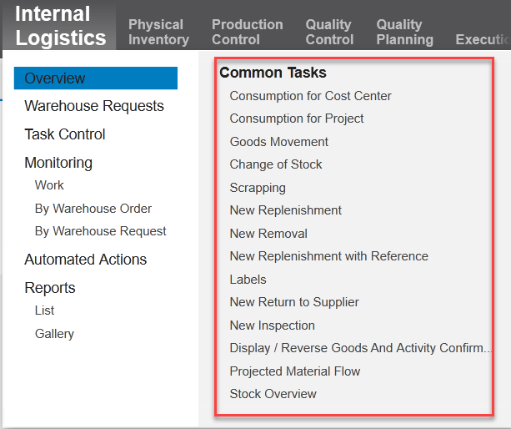Image resolution: width=511 pixels, height=429 pixels.
Task: Open the Reports Gallery subview
Action: pos(54,333)
